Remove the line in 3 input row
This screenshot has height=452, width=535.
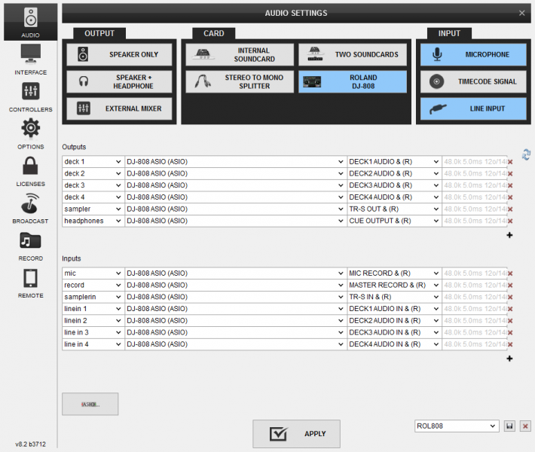click(x=510, y=333)
